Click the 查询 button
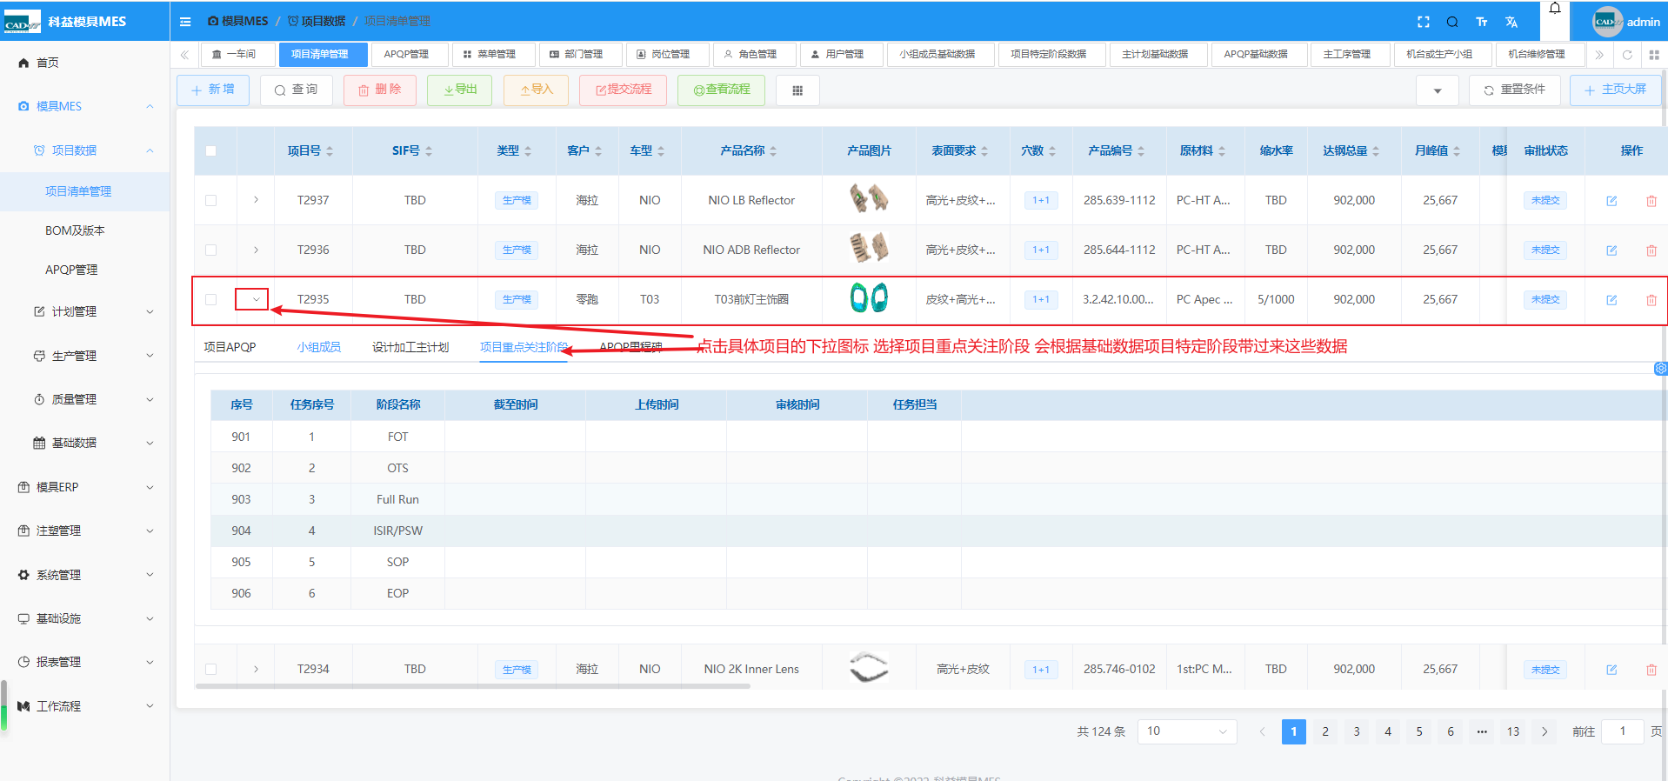 (x=297, y=90)
